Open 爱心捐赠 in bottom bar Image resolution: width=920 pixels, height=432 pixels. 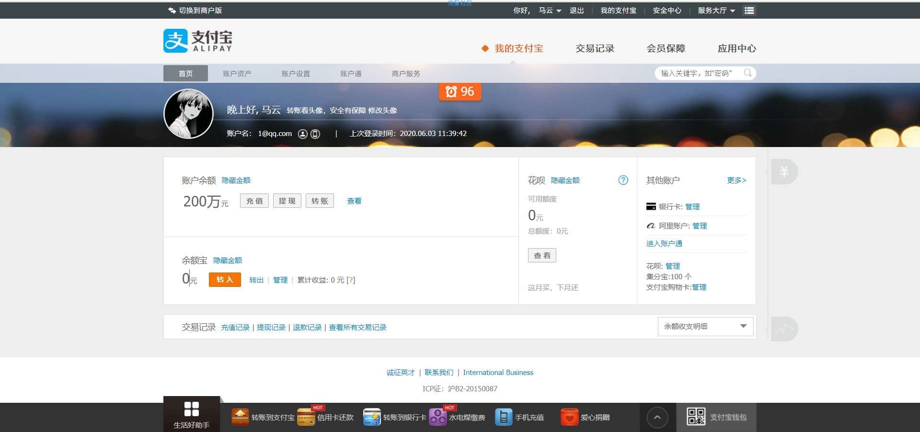585,417
